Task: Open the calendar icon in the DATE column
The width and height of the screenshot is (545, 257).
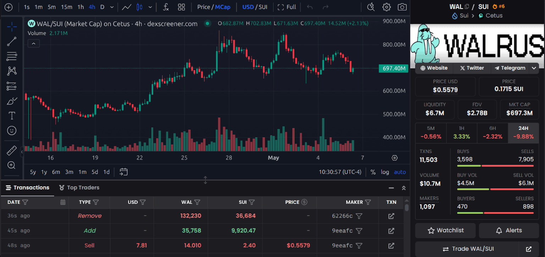Action: point(63,202)
